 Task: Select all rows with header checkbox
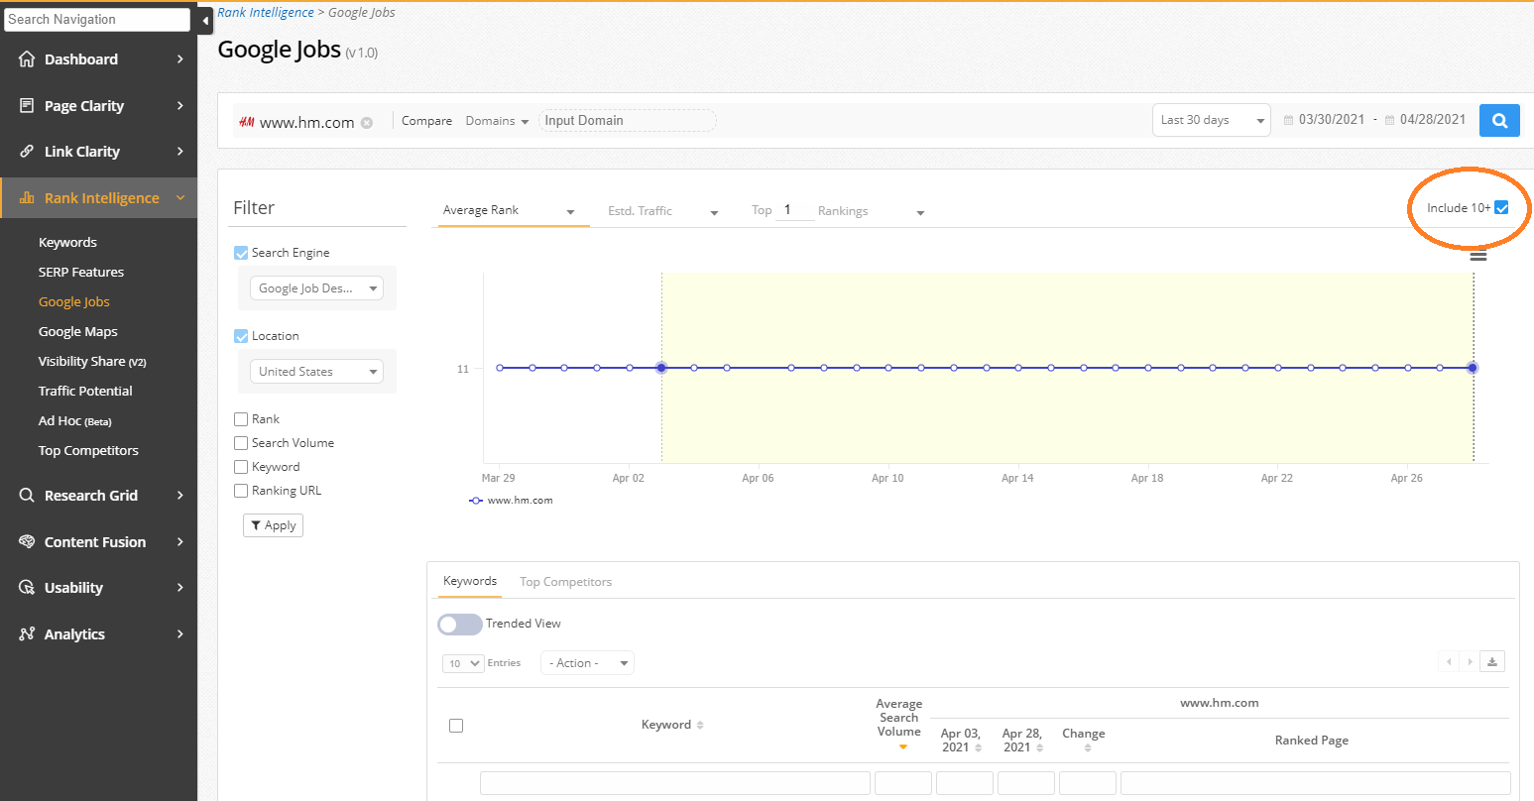[x=456, y=726]
